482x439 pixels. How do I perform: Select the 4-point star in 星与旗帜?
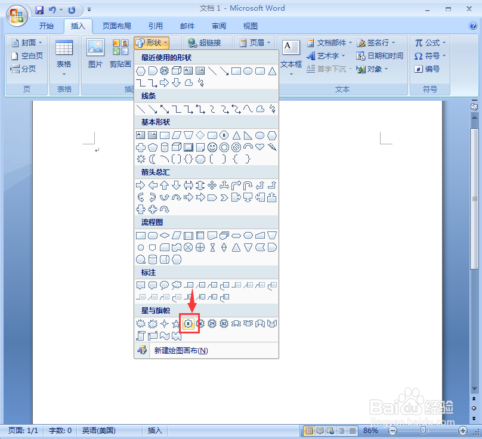(165, 323)
